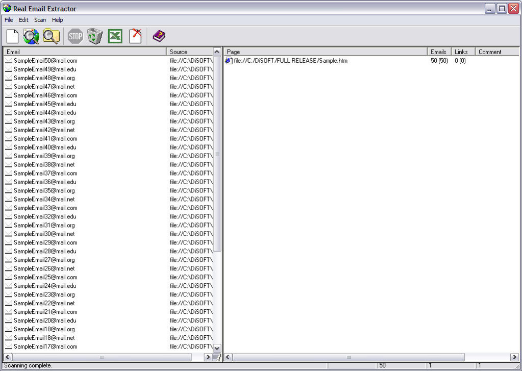Image resolution: width=522 pixels, height=371 pixels.
Task: Export results with the Excel icon
Action: click(x=115, y=36)
